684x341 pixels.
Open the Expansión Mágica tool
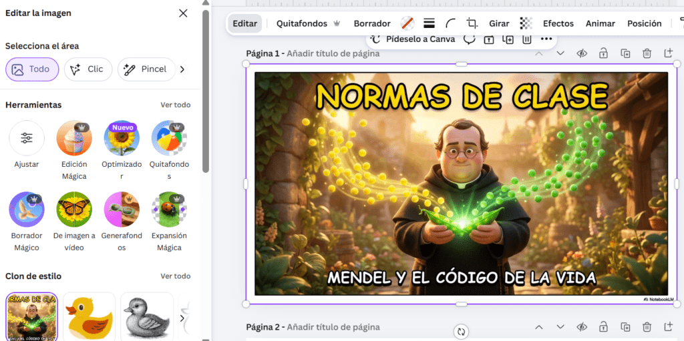tap(169, 210)
